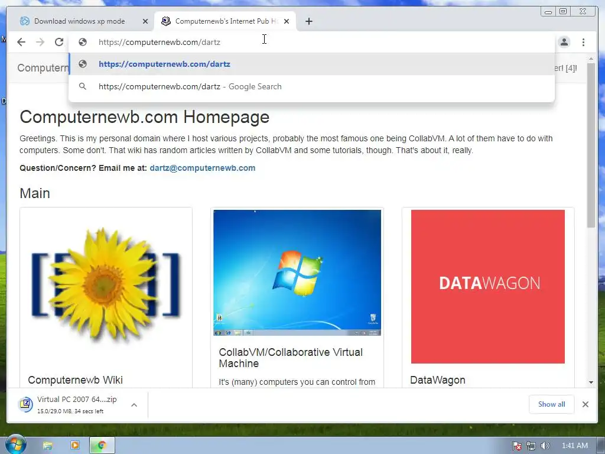This screenshot has width=605, height=454.
Task: Close the 'Download windows xp mode' tab
Action: coord(145,21)
